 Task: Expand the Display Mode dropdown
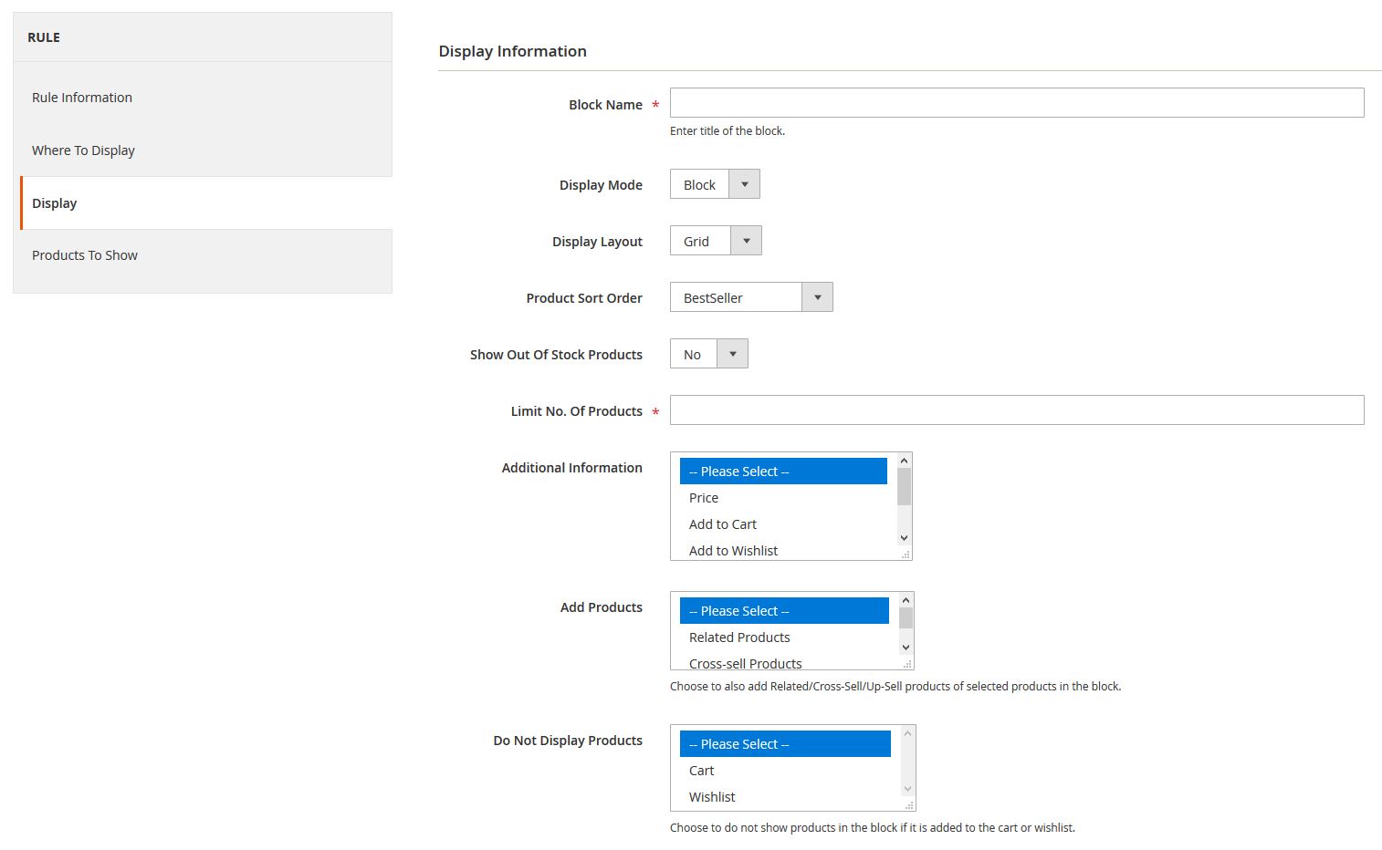coord(715,184)
